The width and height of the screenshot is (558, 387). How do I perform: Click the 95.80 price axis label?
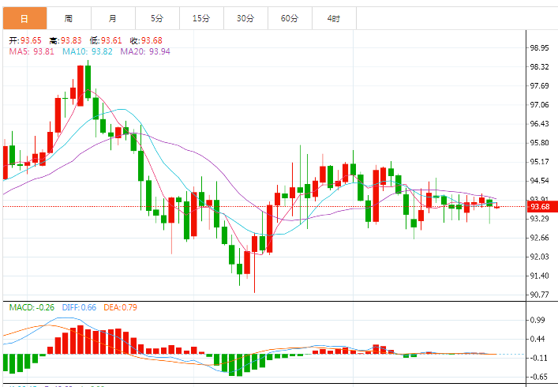(x=540, y=143)
